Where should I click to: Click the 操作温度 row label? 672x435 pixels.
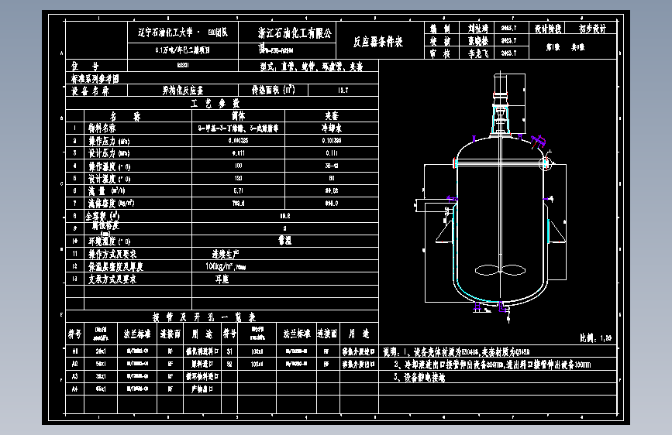[109, 166]
